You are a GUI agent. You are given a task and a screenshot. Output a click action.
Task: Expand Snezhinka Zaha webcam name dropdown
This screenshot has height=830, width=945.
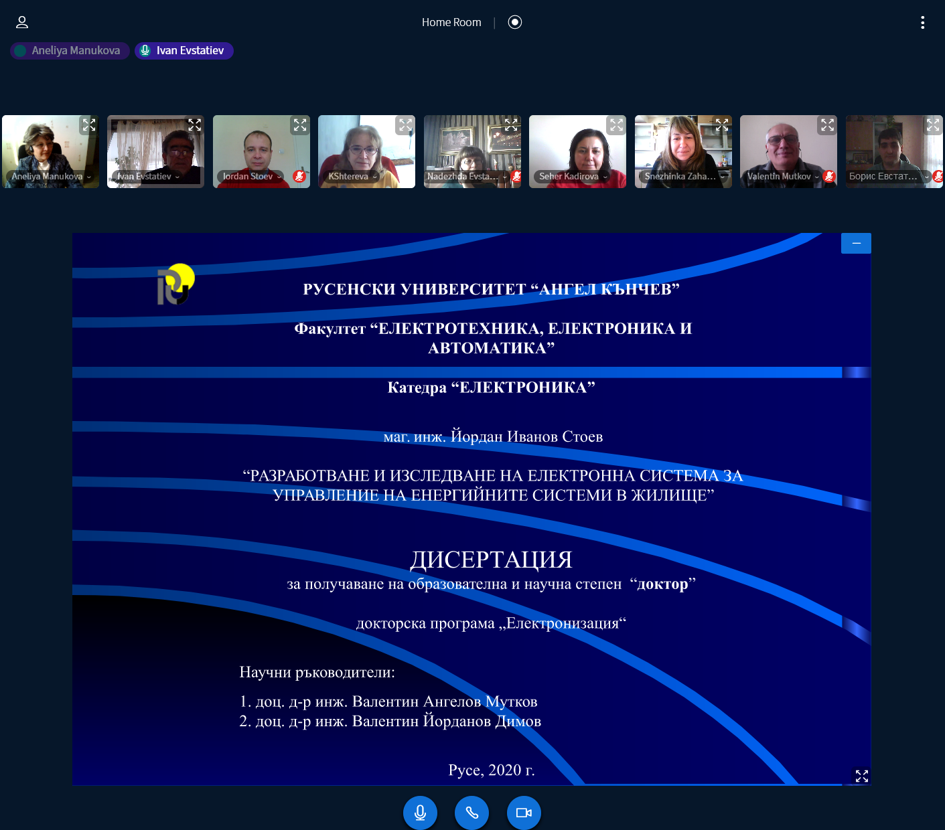[x=684, y=177]
